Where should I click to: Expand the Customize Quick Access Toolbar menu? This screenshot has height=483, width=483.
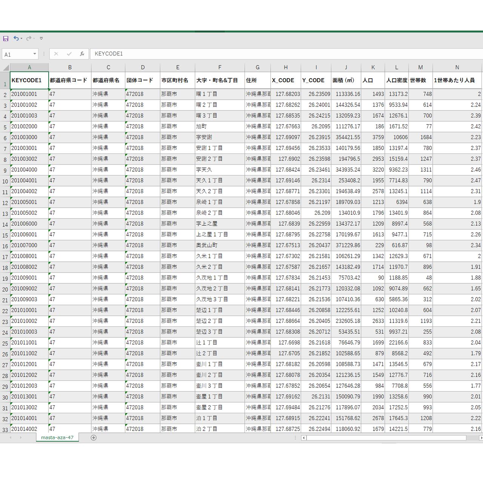pyautogui.click(x=41, y=38)
